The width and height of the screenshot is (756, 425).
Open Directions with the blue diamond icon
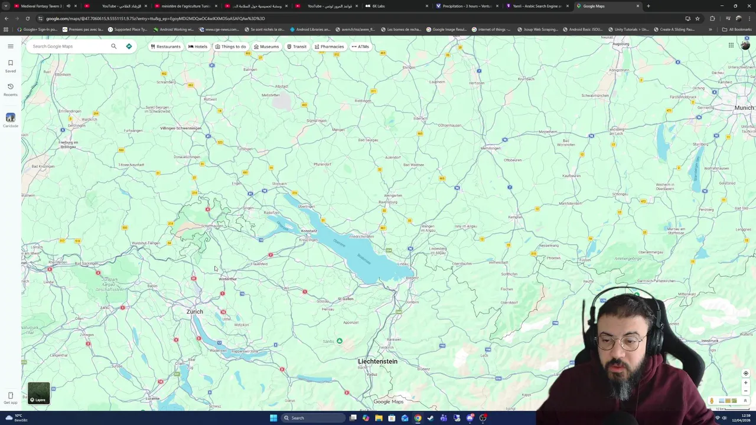129,46
